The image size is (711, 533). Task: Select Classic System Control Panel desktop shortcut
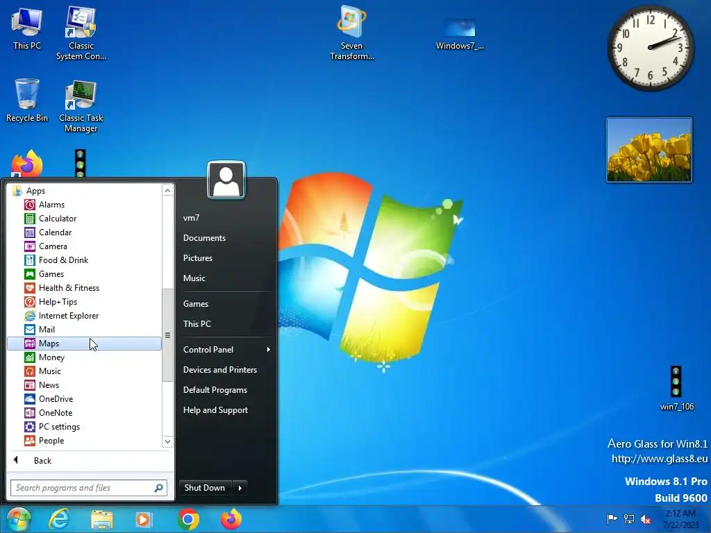(81, 33)
